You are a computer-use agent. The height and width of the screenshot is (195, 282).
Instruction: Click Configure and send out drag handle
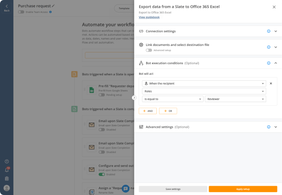(x=84, y=169)
